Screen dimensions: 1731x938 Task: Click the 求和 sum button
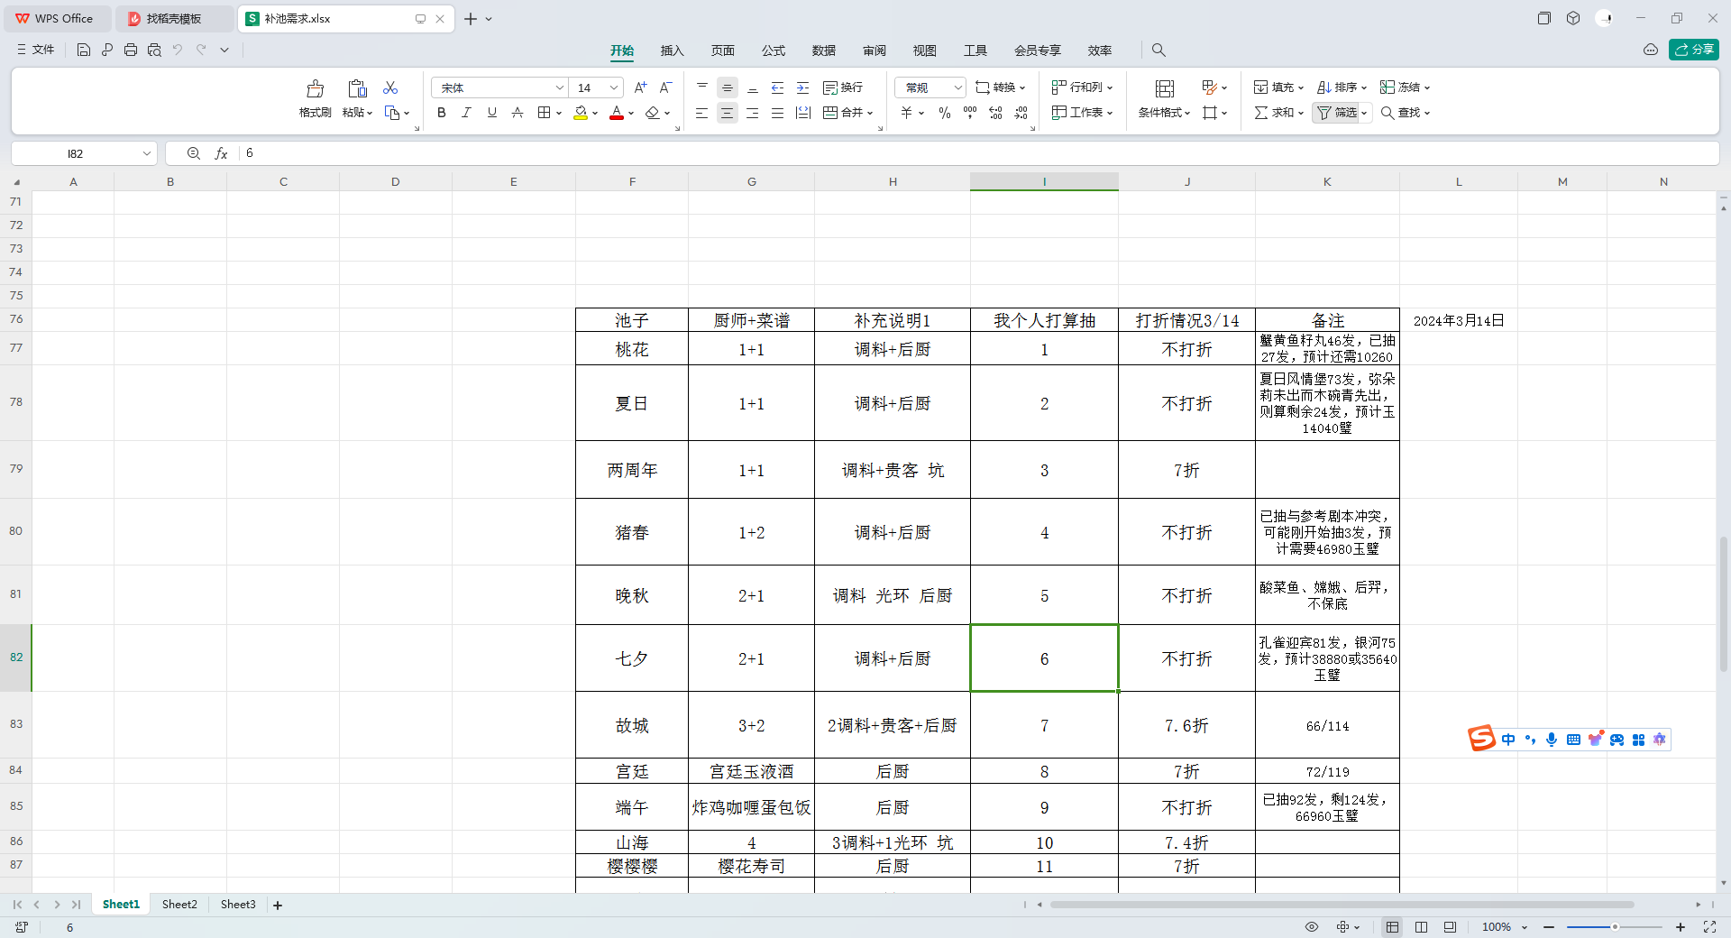[x=1275, y=113]
